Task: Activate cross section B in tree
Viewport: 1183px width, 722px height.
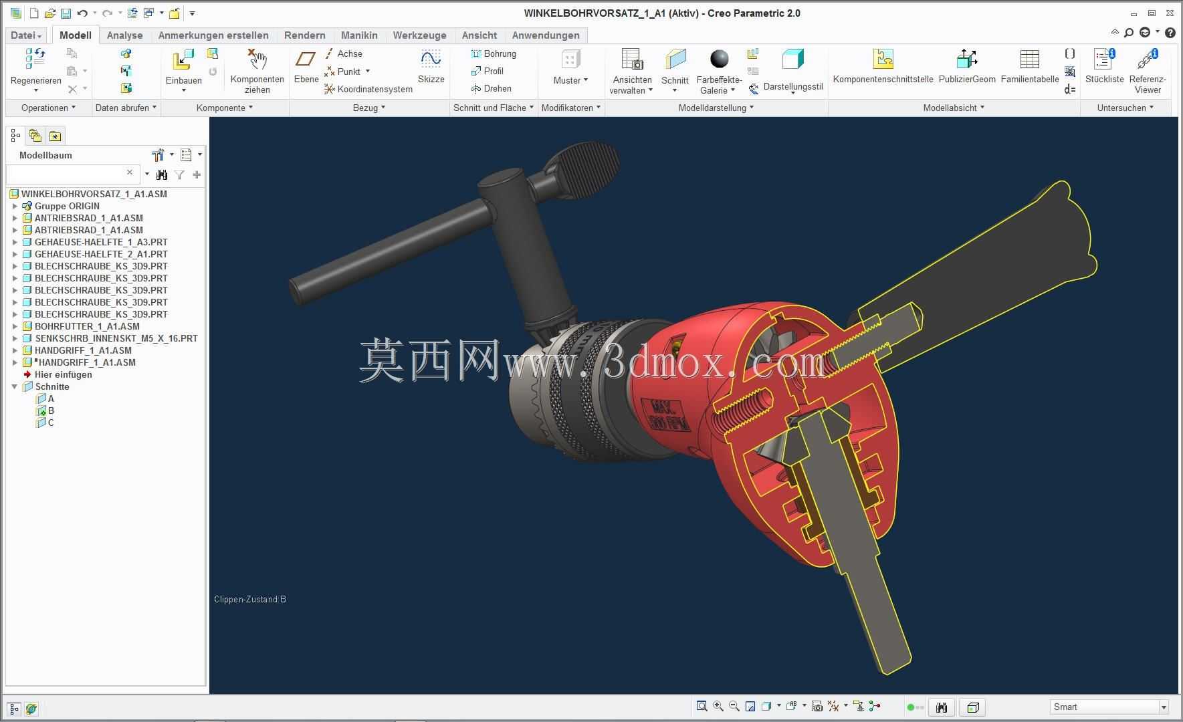Action: pyautogui.click(x=45, y=410)
